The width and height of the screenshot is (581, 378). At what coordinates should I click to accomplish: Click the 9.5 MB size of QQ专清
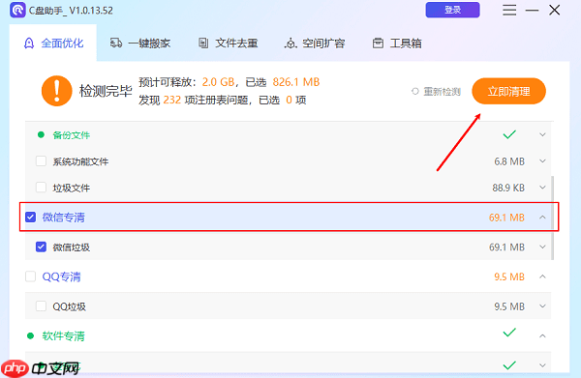point(509,276)
